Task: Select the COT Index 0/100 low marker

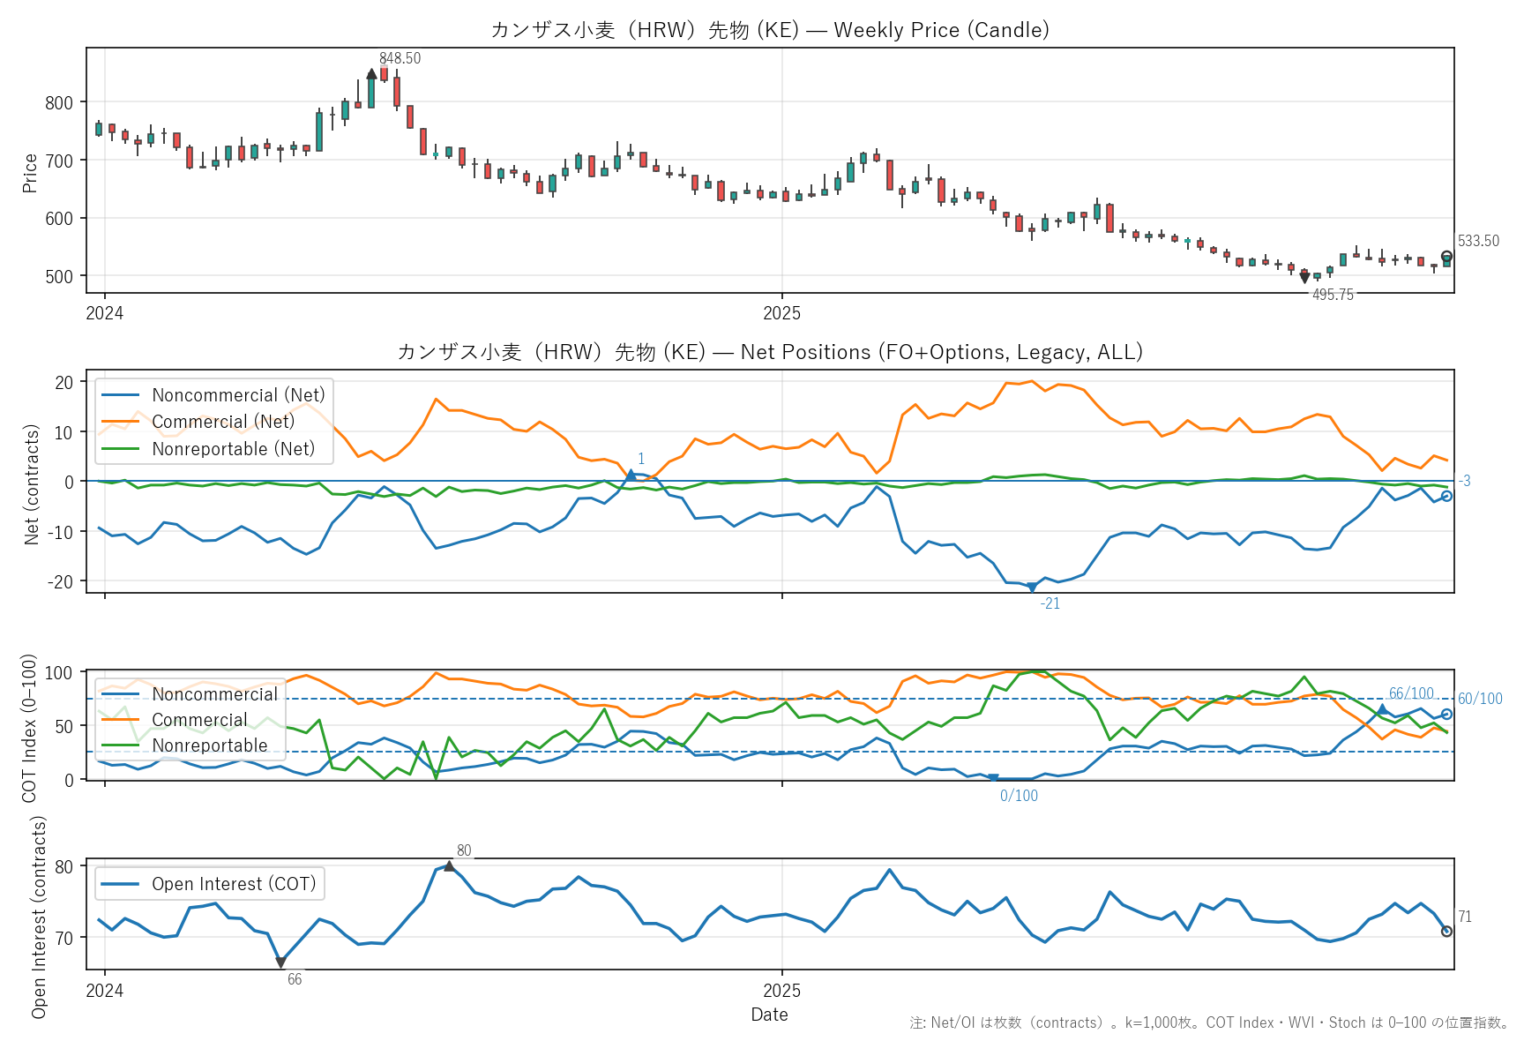Action: tap(993, 778)
